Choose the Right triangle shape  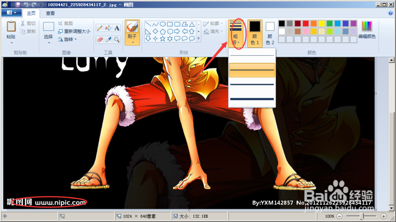coord(148,32)
